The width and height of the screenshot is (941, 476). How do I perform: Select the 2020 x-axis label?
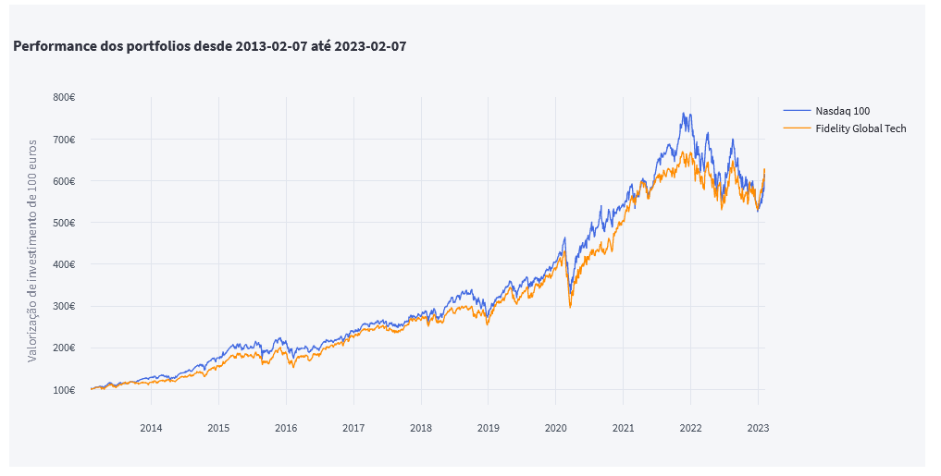click(x=555, y=428)
